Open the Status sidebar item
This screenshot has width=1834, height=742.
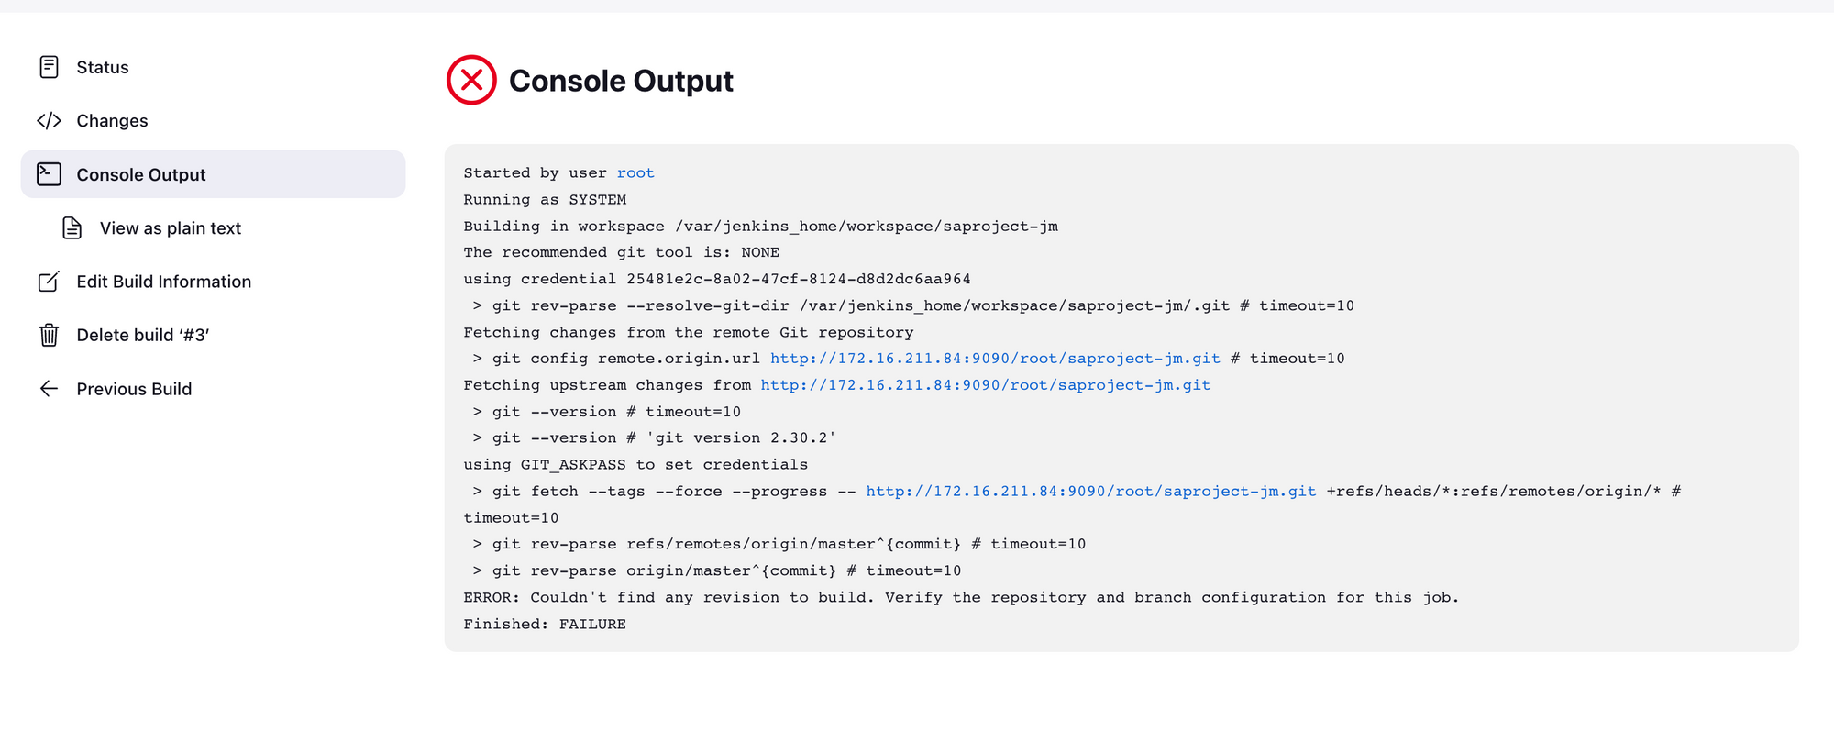click(103, 67)
